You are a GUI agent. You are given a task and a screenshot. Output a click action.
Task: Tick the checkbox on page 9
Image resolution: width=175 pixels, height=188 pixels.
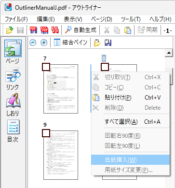point(46,133)
